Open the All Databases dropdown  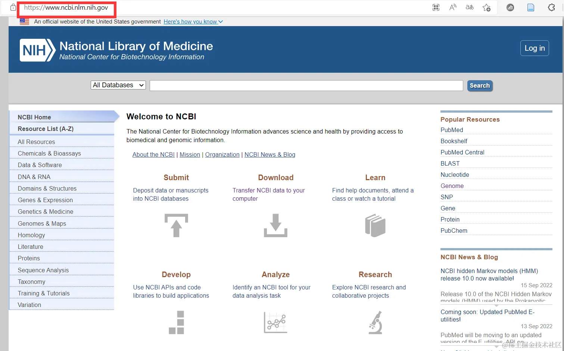[x=118, y=85]
